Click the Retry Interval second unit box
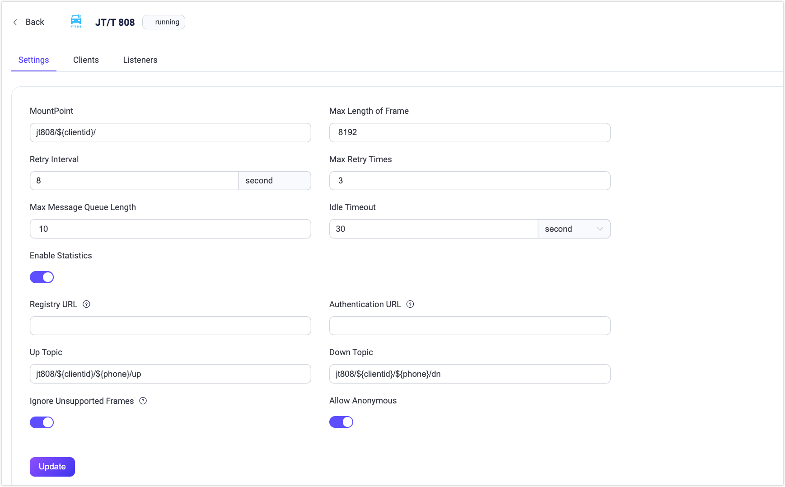 coord(274,181)
